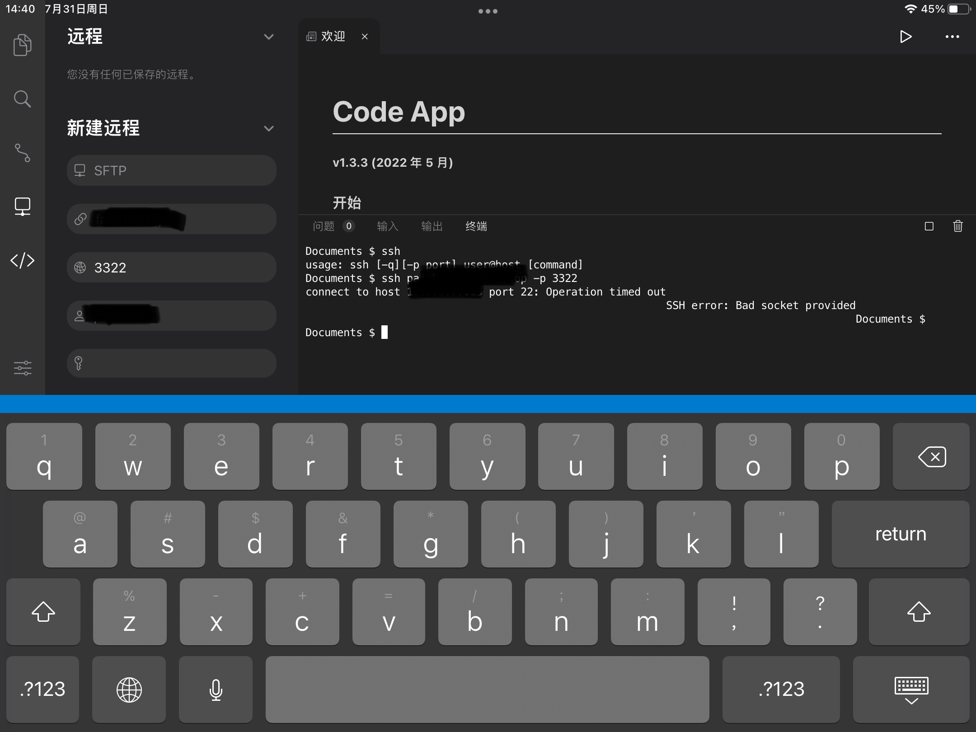The width and height of the screenshot is (976, 732).
Task: Open the search sidebar icon
Action: pos(22,99)
